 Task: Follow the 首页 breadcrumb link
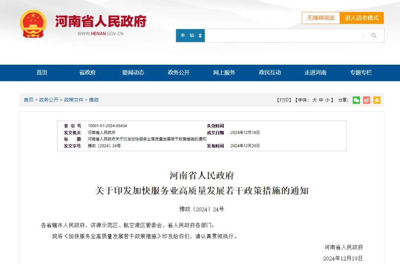tap(28, 100)
